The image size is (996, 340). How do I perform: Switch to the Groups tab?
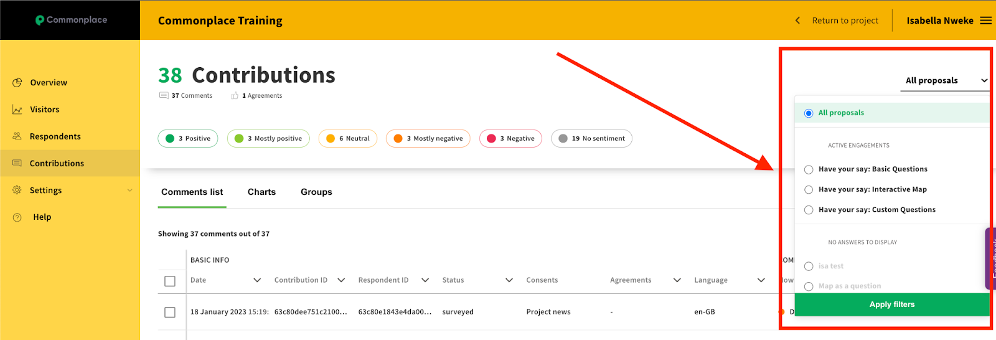point(316,192)
